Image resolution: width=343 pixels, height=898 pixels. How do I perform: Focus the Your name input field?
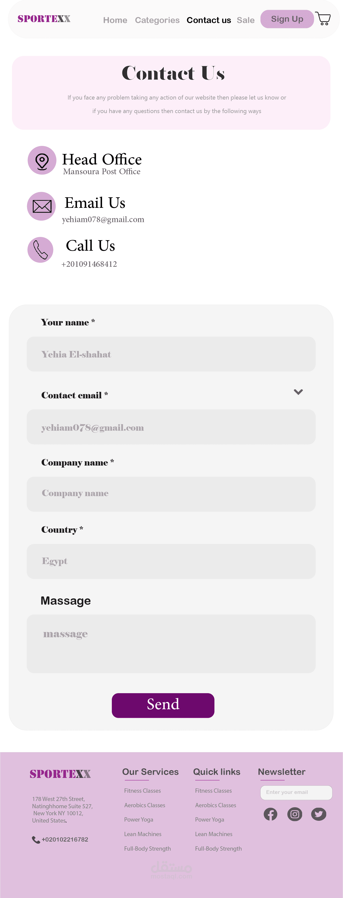[x=171, y=354]
